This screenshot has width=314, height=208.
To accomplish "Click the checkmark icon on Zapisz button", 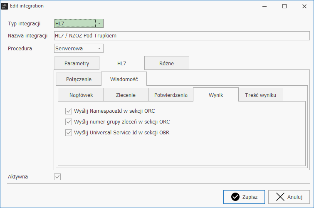I will 235,197.
